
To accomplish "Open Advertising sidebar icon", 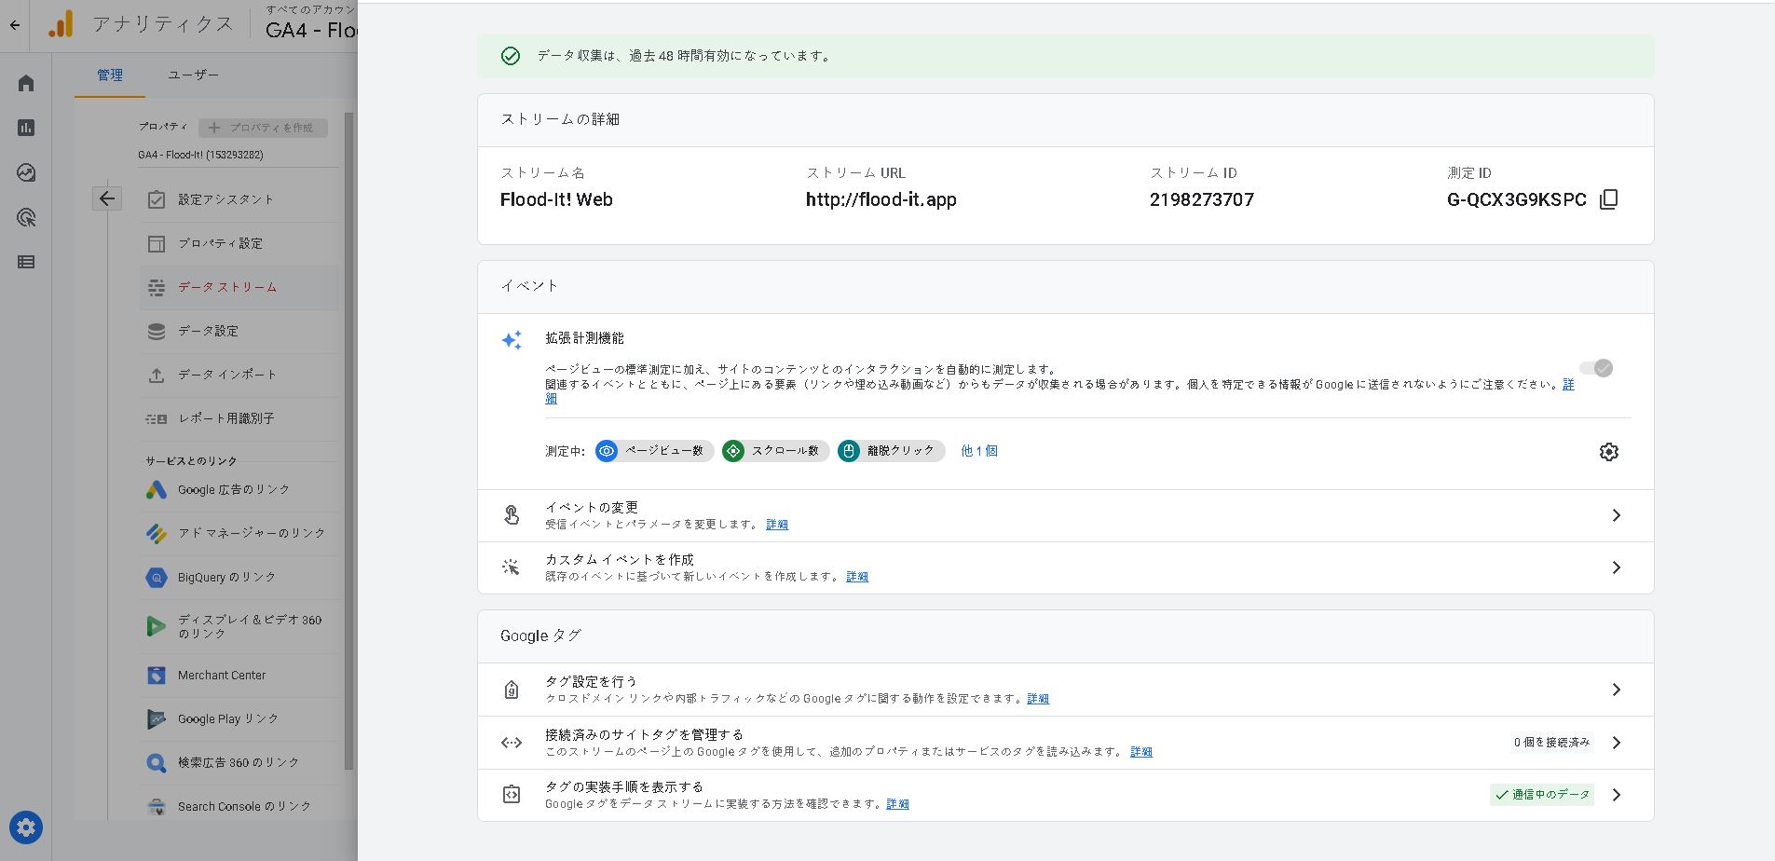I will pyautogui.click(x=26, y=217).
